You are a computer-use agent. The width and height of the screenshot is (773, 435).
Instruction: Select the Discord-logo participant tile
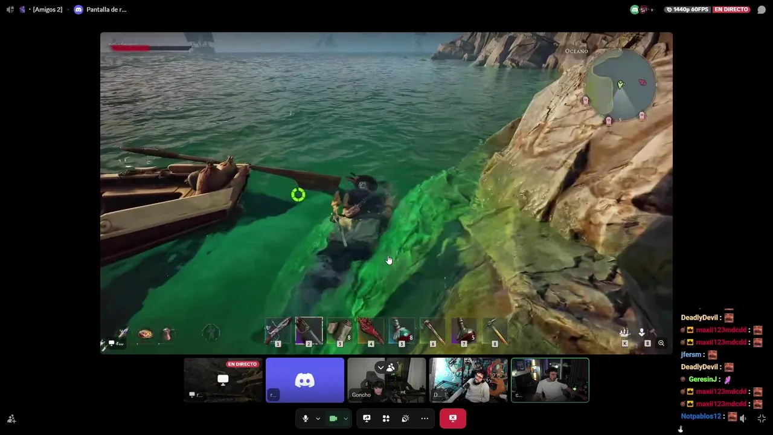click(305, 380)
